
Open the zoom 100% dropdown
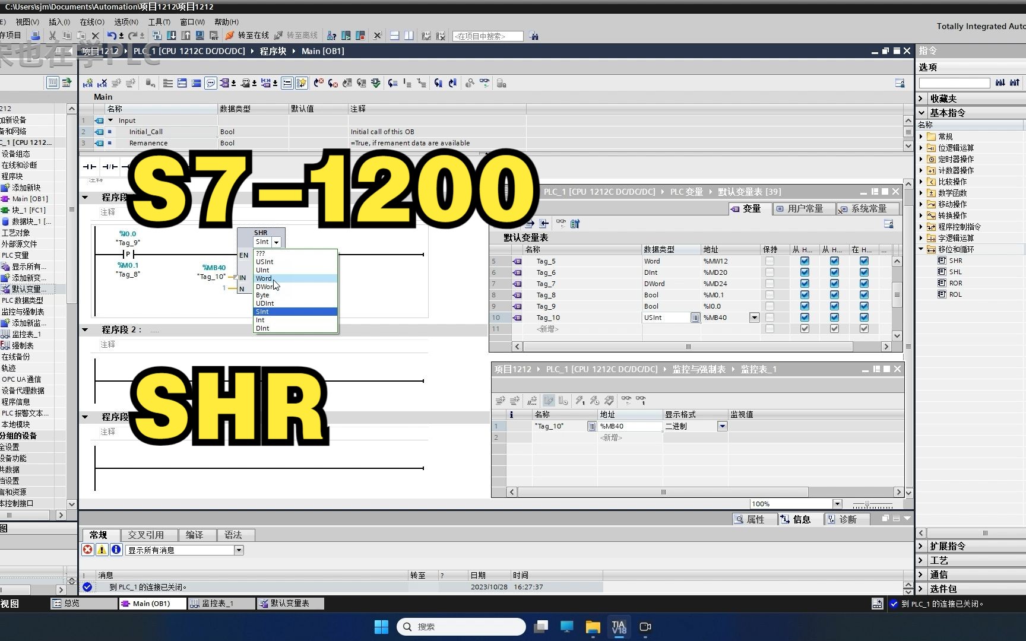click(x=837, y=504)
